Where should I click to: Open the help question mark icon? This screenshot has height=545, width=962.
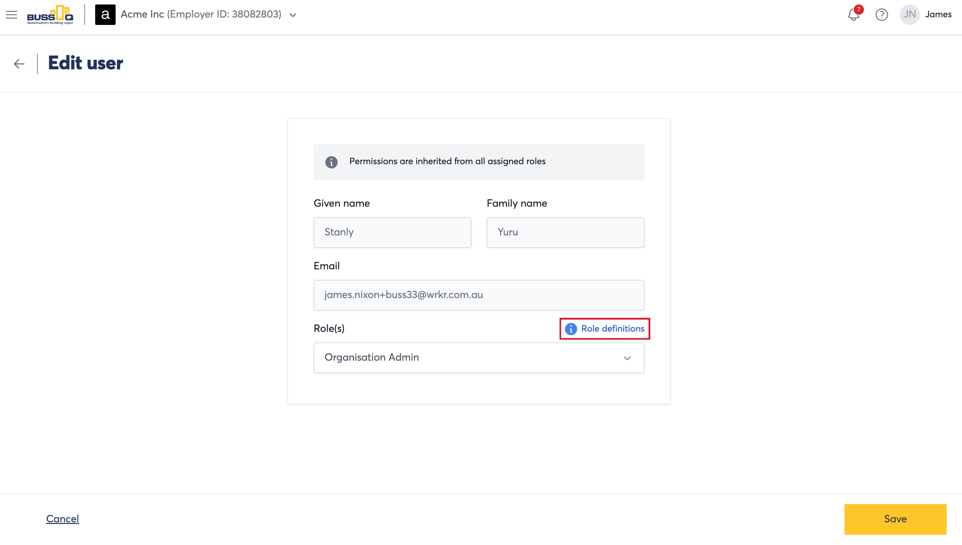pos(882,15)
